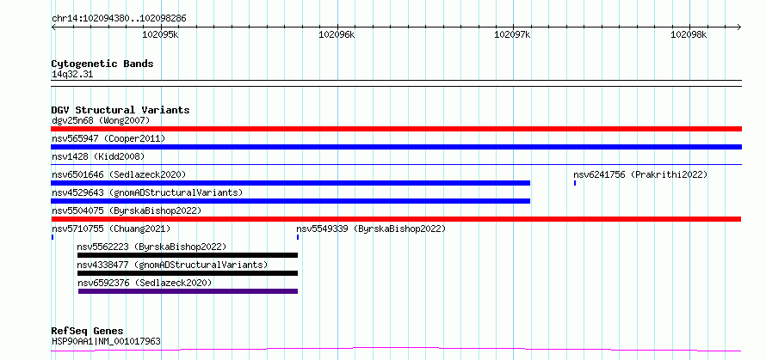Click the 102096k ruler tick label
The image size is (766, 360).
(x=337, y=34)
